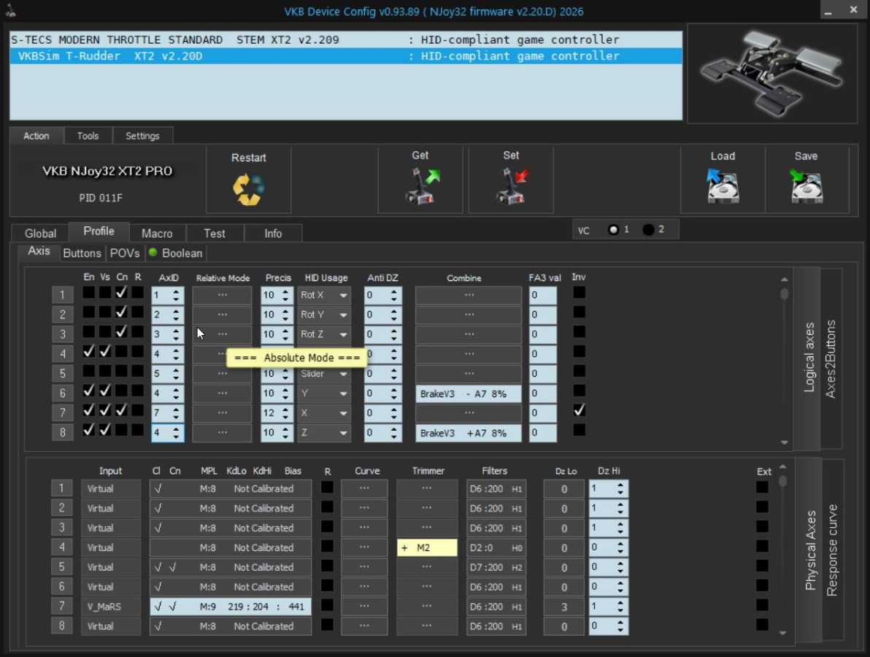Open the Rot Y HID Usage dropdown
Image resolution: width=870 pixels, height=657 pixels.
click(324, 315)
